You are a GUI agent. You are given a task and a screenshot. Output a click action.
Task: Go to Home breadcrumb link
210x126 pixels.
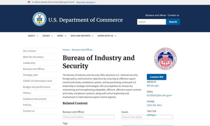[66, 50]
